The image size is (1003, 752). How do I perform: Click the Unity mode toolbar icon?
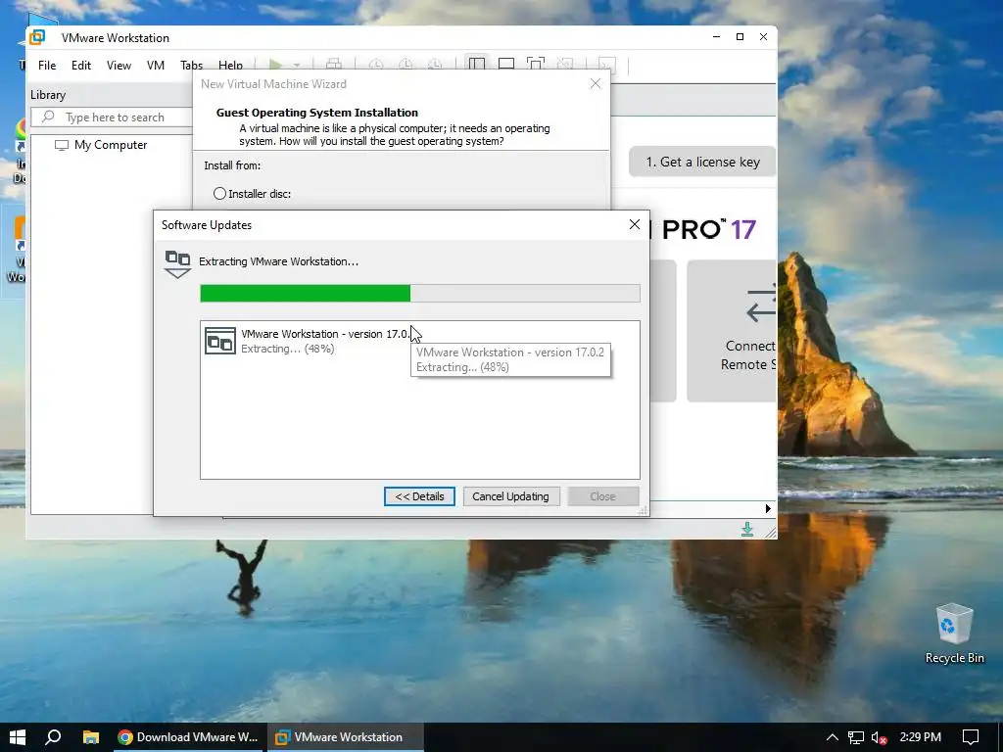coord(565,65)
